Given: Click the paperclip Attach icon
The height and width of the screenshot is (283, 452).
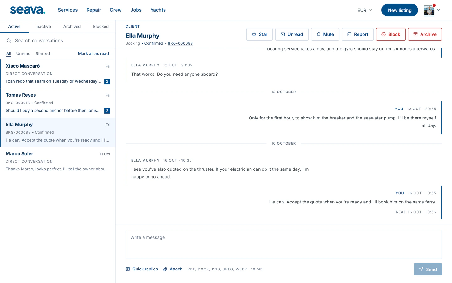Looking at the screenshot, I should point(165,269).
